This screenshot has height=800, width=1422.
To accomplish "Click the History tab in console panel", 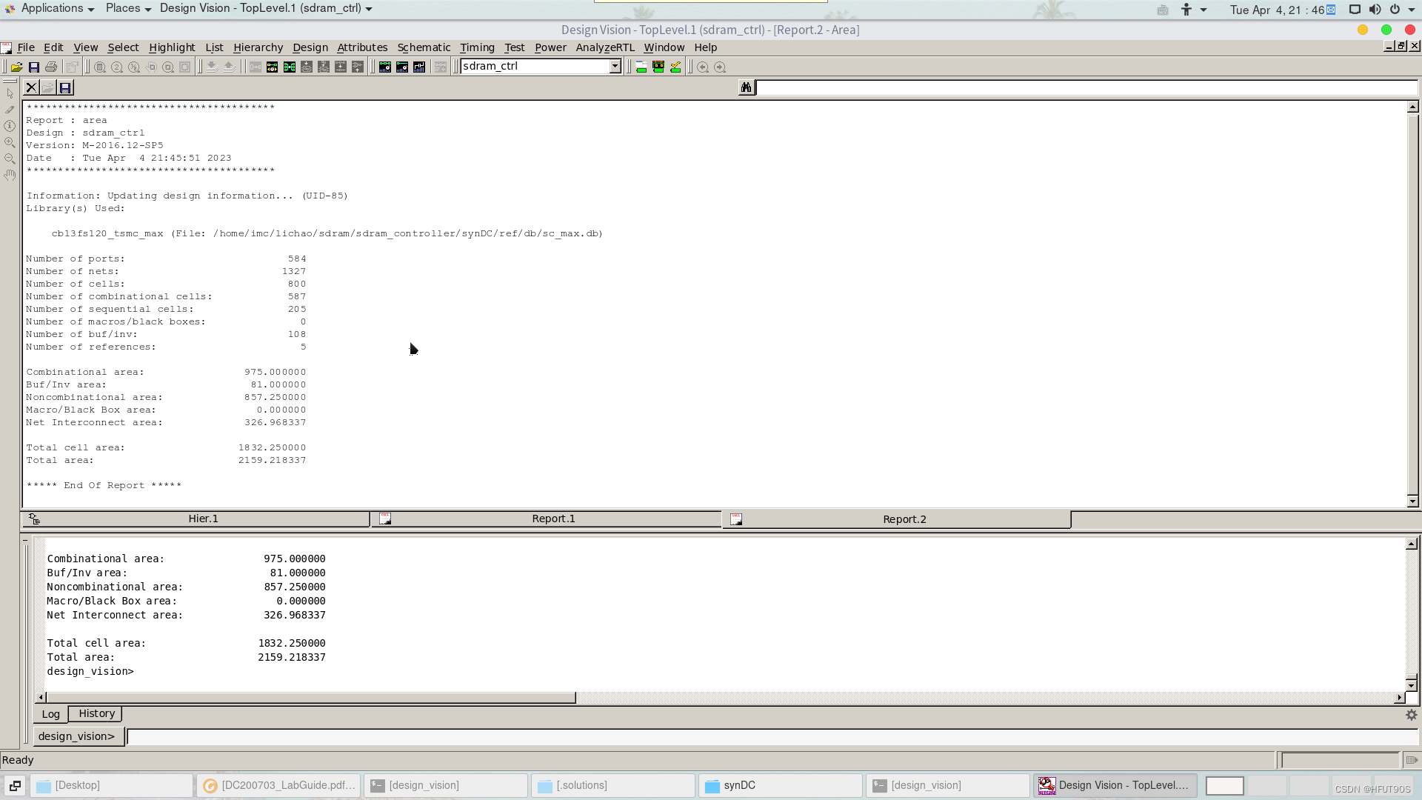I will click(96, 713).
